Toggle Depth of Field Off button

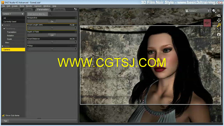click(x=52, y=35)
